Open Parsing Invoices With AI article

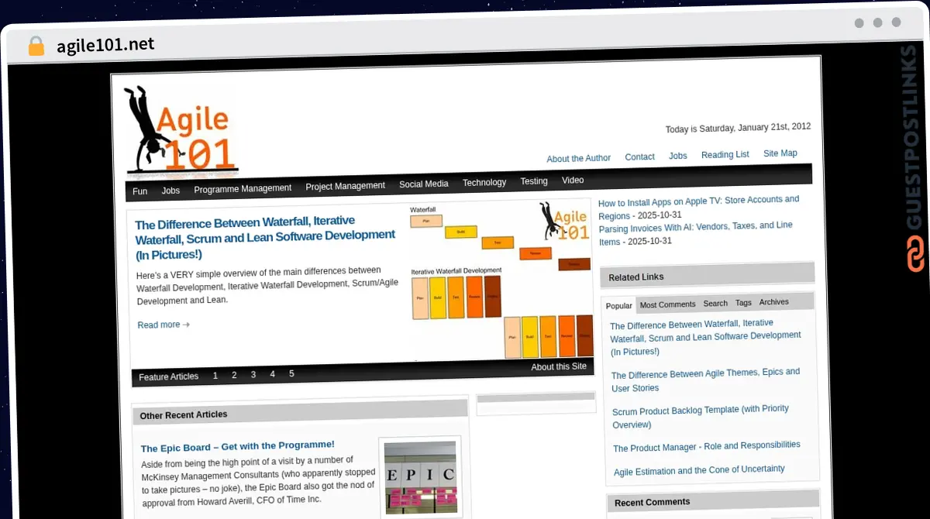tap(695, 233)
